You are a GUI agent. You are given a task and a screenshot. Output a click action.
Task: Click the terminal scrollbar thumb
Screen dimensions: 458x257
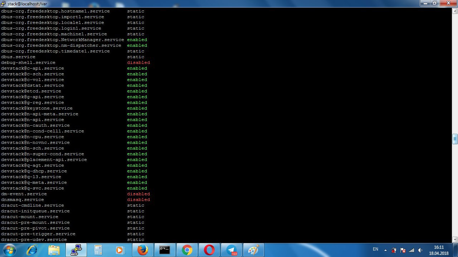[455, 139]
